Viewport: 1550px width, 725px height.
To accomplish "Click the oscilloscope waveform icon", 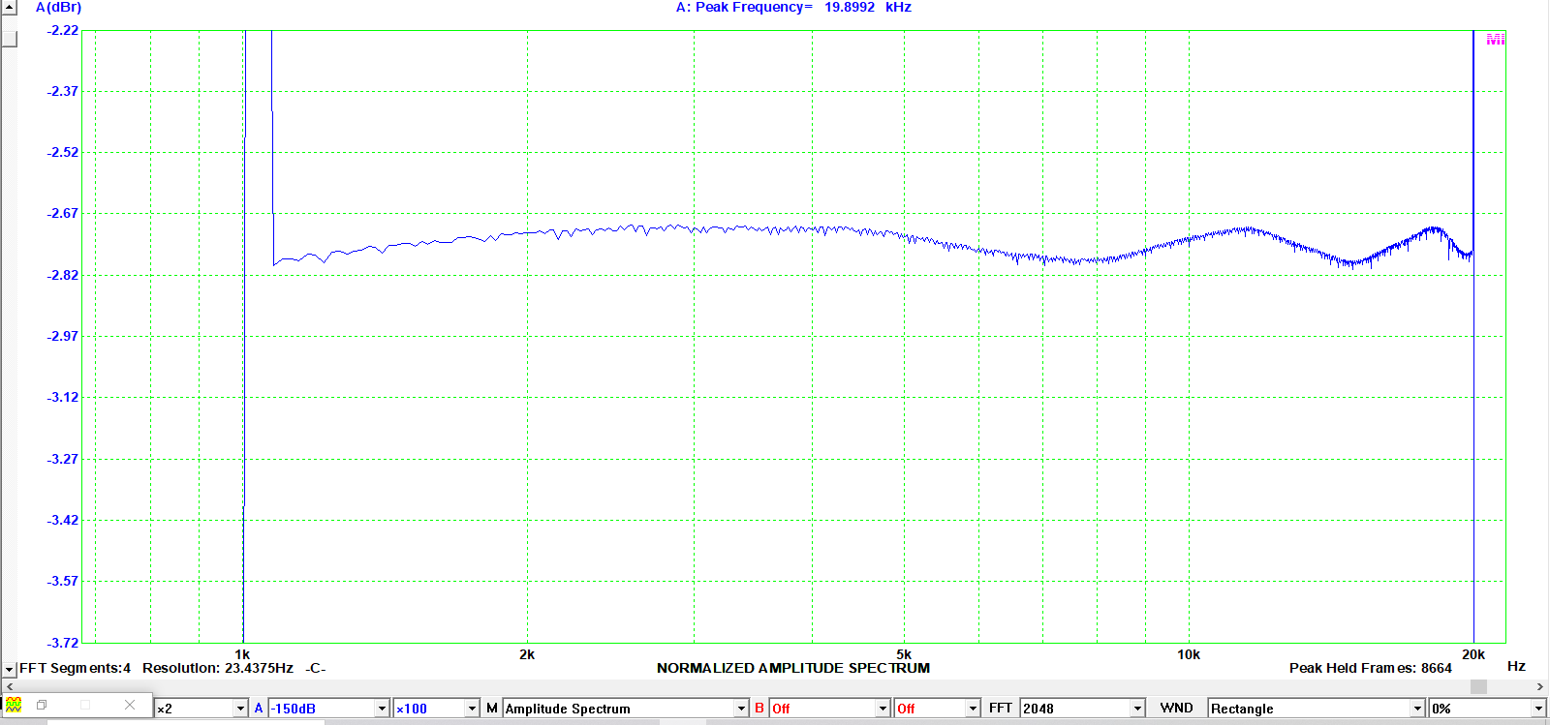I will click(14, 705).
